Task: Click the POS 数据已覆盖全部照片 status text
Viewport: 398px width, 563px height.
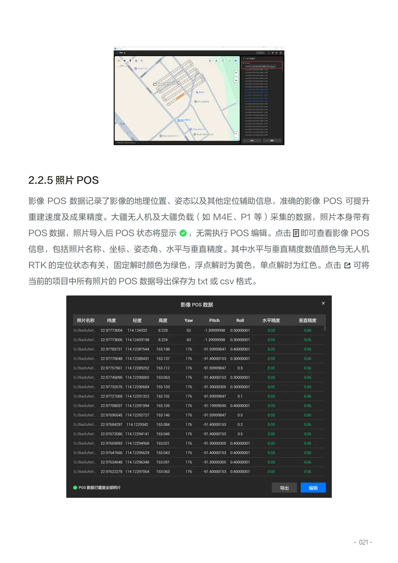Action: [x=99, y=487]
